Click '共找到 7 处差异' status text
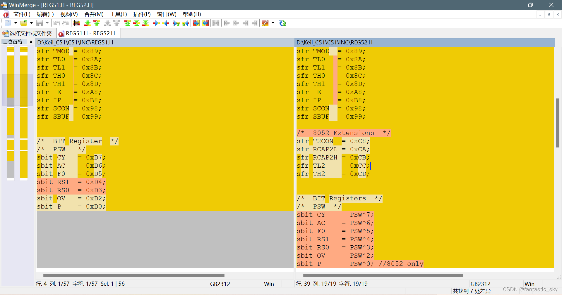Screen dimensions: 562x295 click(472, 291)
